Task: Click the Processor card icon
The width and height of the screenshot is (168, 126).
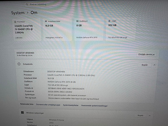Action: point(15,22)
